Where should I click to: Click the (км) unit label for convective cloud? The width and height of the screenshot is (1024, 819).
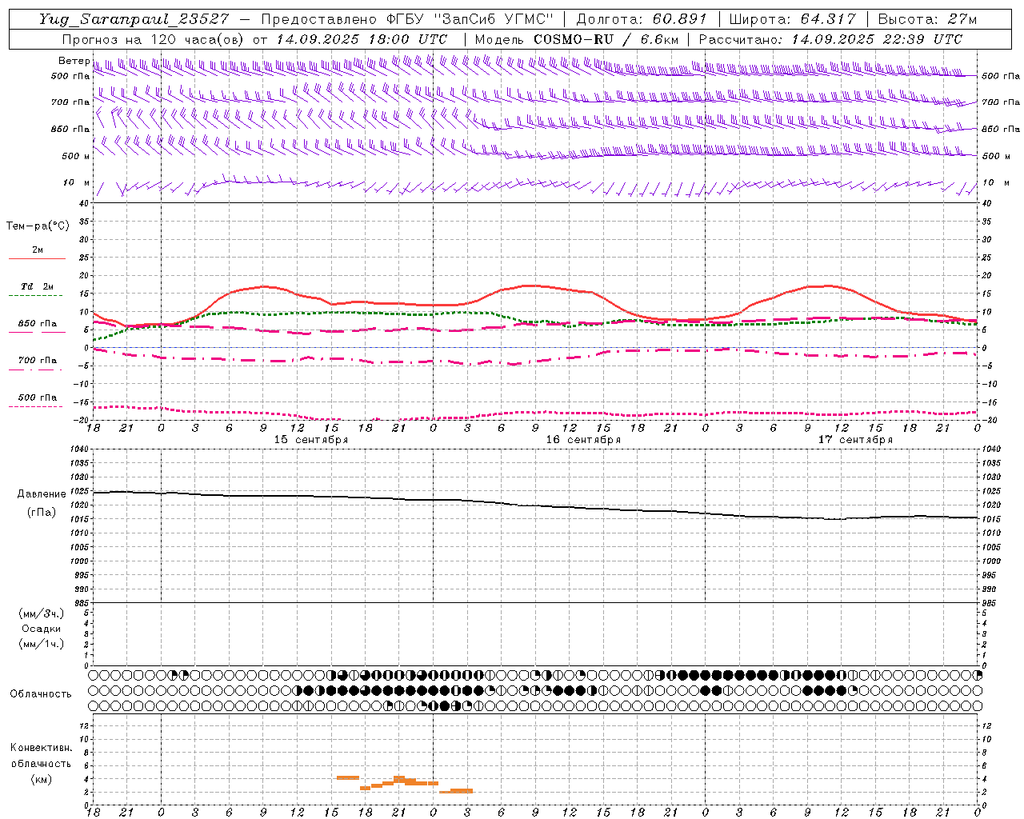(41, 779)
